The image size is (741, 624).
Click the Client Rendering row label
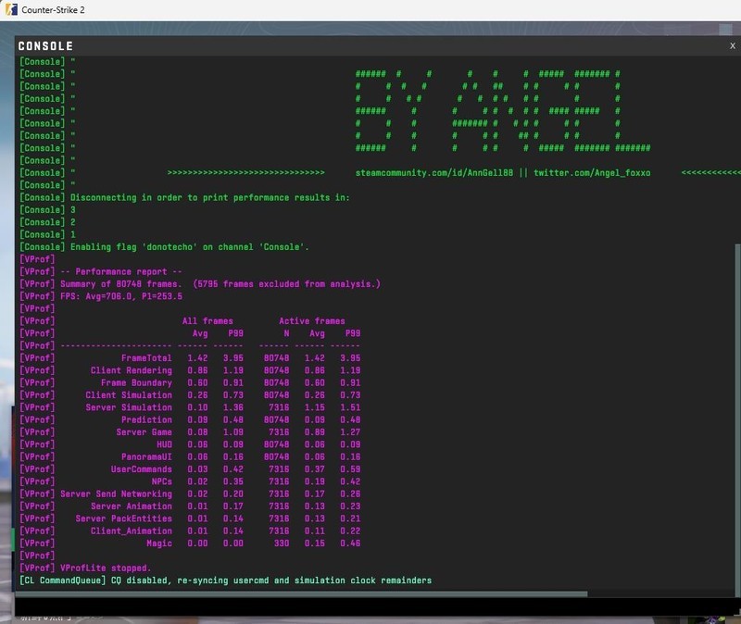click(132, 370)
